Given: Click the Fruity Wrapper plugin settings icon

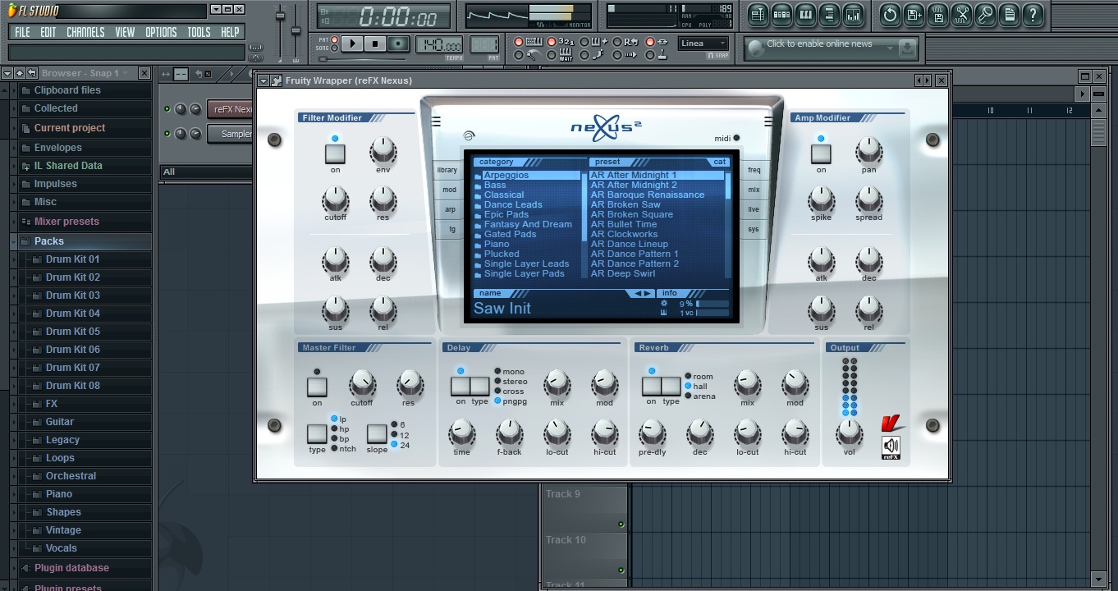Looking at the screenshot, I should 276,80.
